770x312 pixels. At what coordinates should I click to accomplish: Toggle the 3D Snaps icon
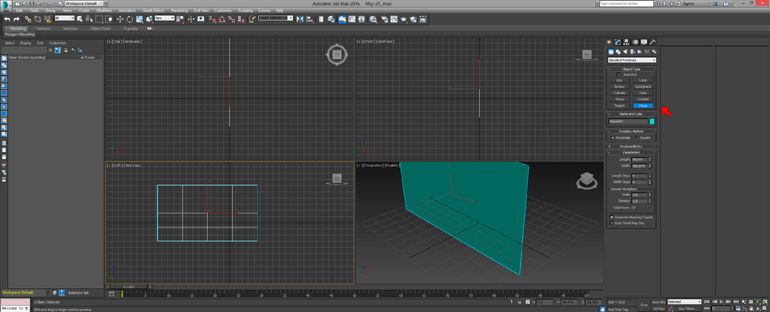[x=212, y=19]
